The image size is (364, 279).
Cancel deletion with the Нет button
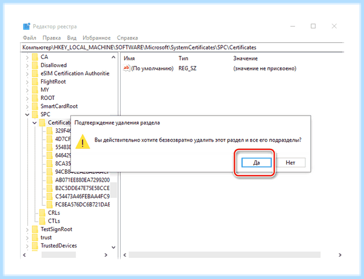[x=291, y=163]
